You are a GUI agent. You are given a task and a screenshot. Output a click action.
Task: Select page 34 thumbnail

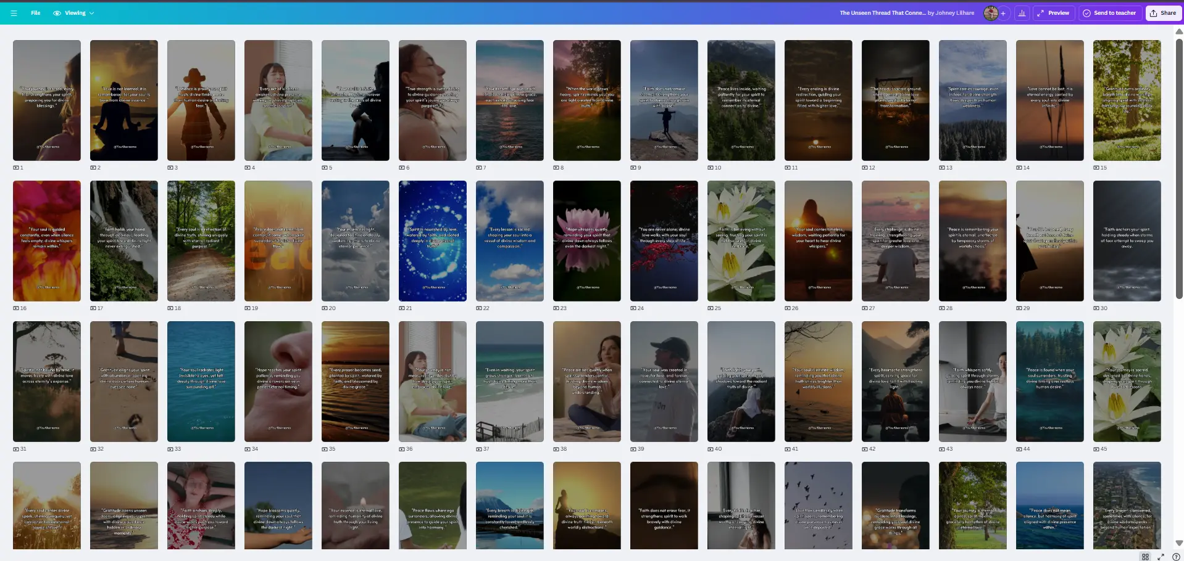(x=278, y=382)
